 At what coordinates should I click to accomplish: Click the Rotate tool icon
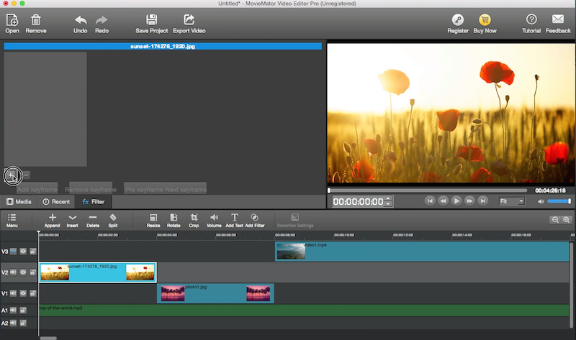[174, 217]
